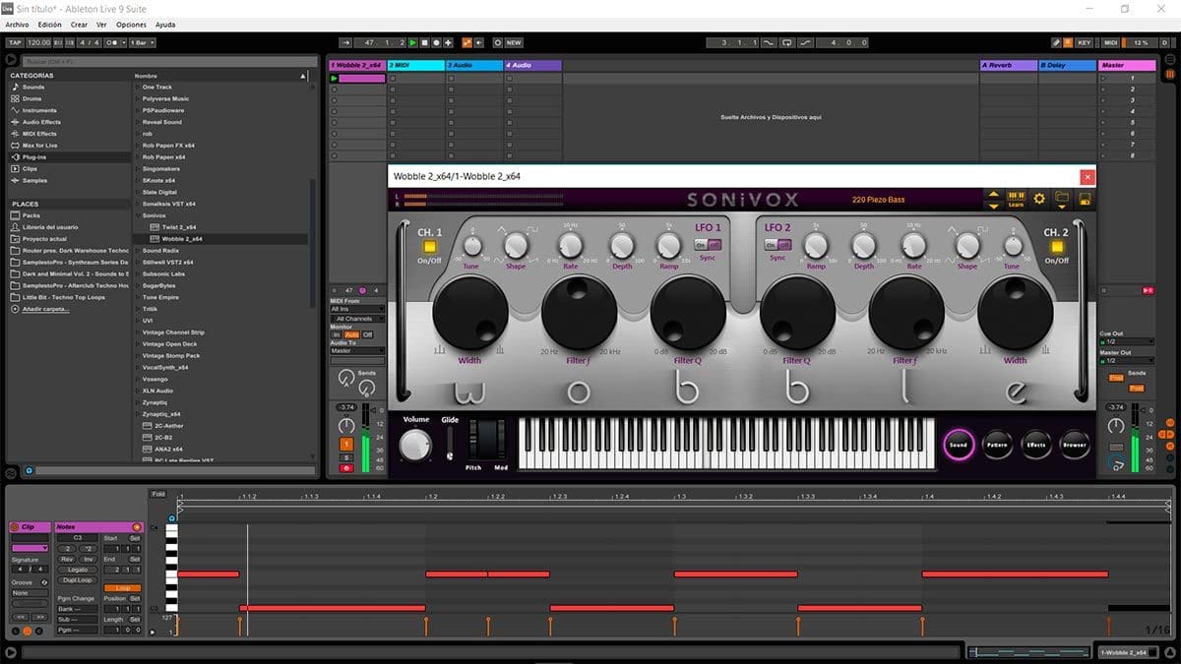Adjust the Wobble Volume knob
This screenshot has height=664, width=1181.
(x=415, y=445)
